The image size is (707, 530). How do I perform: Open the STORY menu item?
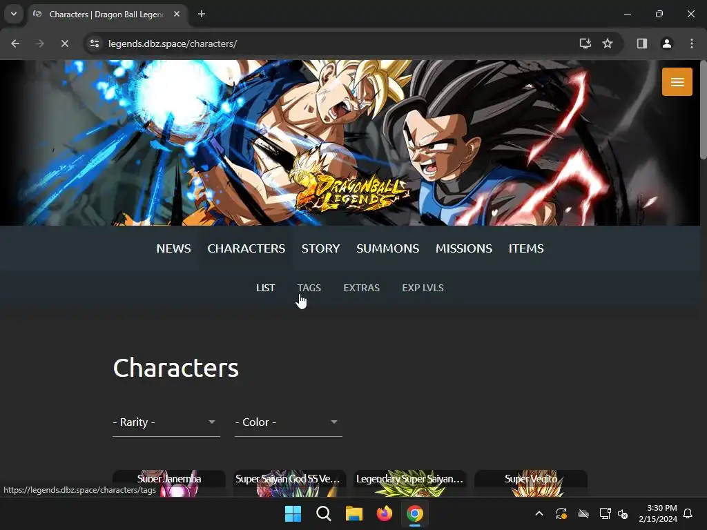tap(320, 248)
